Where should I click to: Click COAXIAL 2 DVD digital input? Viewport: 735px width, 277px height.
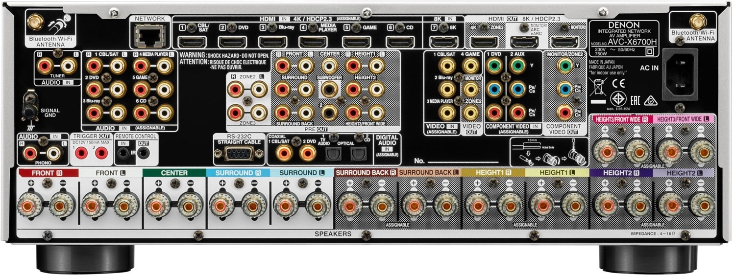tap(308, 154)
